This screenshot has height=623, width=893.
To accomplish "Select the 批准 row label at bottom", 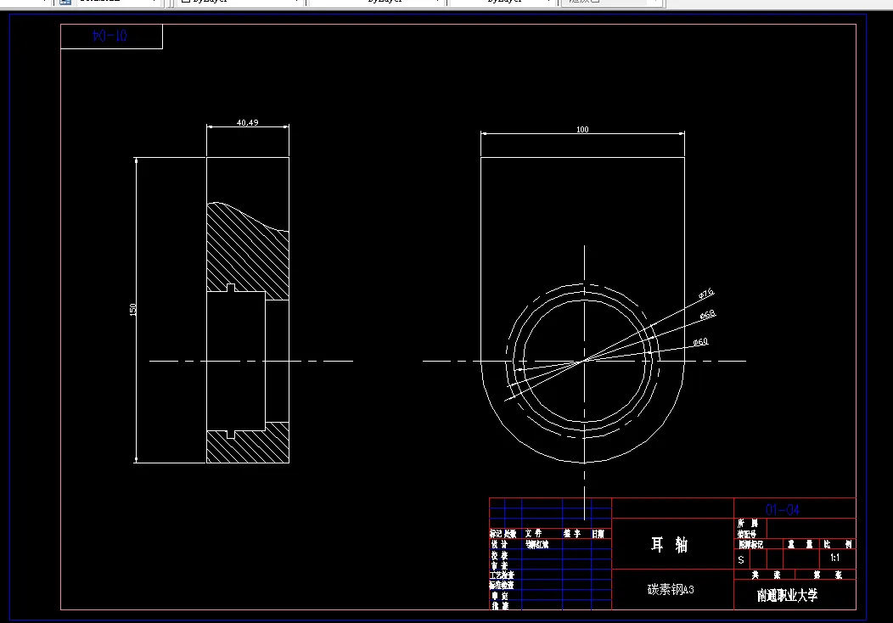I will (x=499, y=606).
